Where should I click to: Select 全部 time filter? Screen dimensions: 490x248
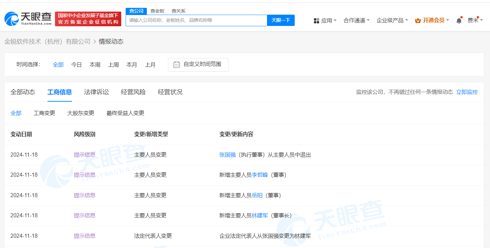58,64
